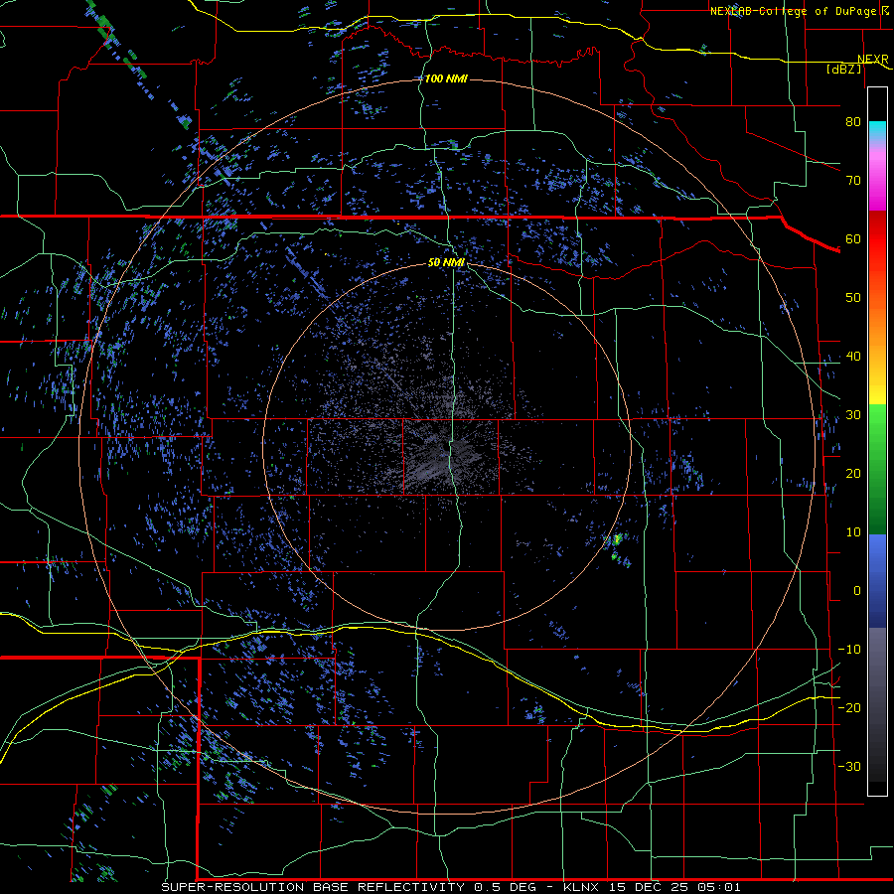Click the 60 value on the dBZ scale
894x894 pixels.
pos(853,238)
